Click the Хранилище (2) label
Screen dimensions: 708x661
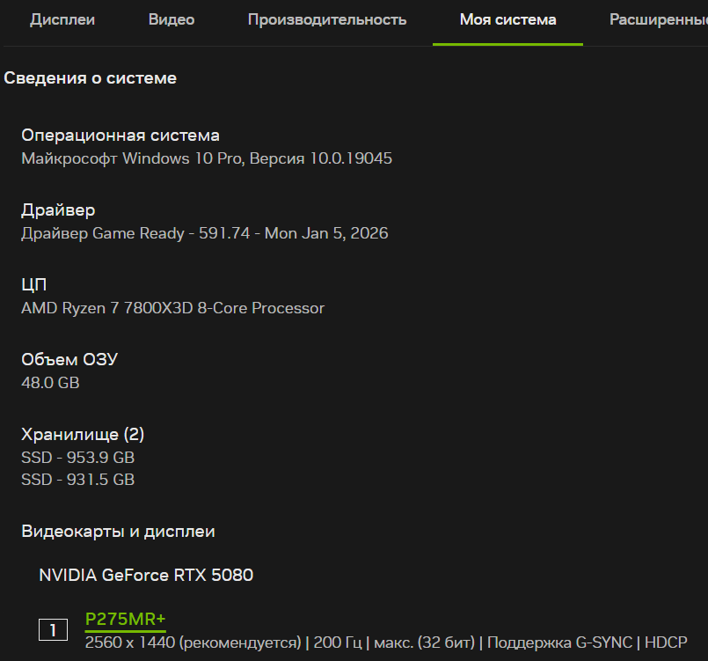tap(83, 434)
